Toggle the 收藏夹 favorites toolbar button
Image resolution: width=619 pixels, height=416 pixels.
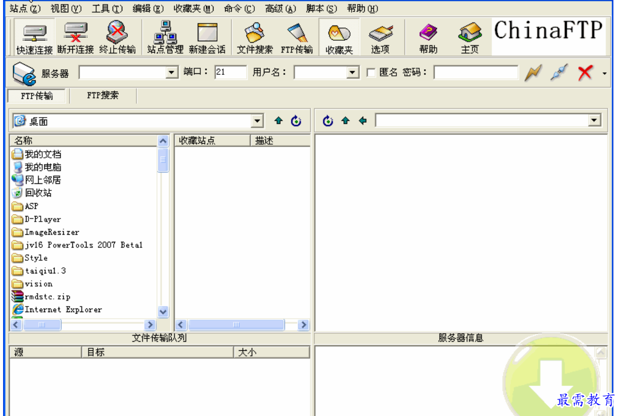tap(339, 38)
